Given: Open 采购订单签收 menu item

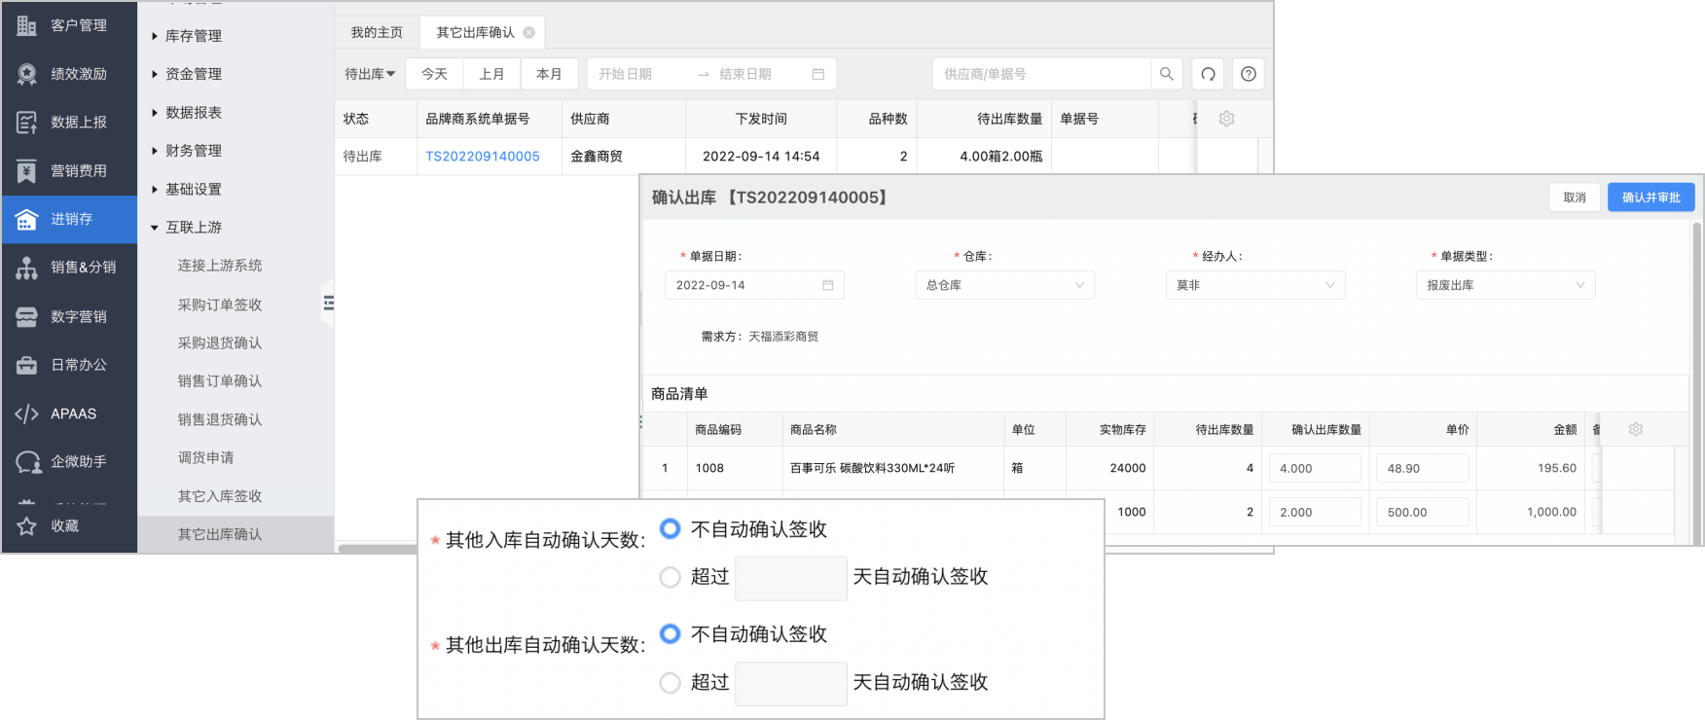Looking at the screenshot, I should tap(220, 305).
